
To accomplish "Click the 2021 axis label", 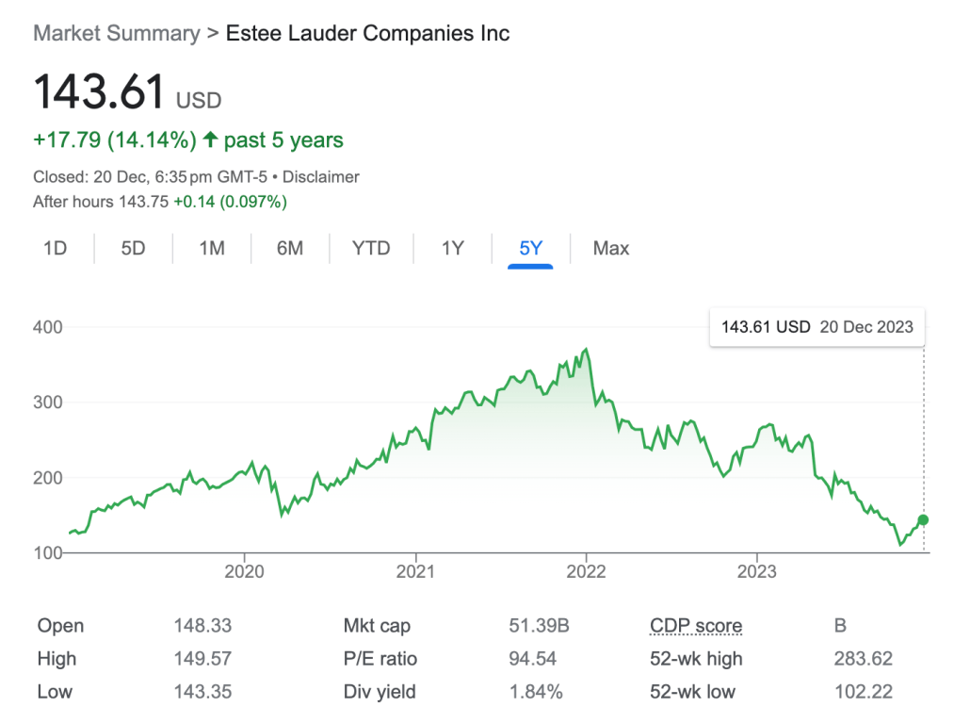I will tap(415, 570).
